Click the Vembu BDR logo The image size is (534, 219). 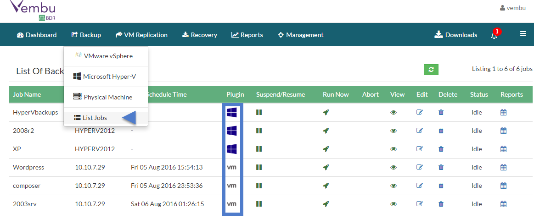(33, 10)
